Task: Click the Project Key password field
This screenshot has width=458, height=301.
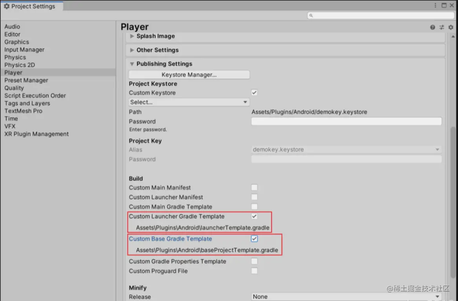Action: [346, 159]
